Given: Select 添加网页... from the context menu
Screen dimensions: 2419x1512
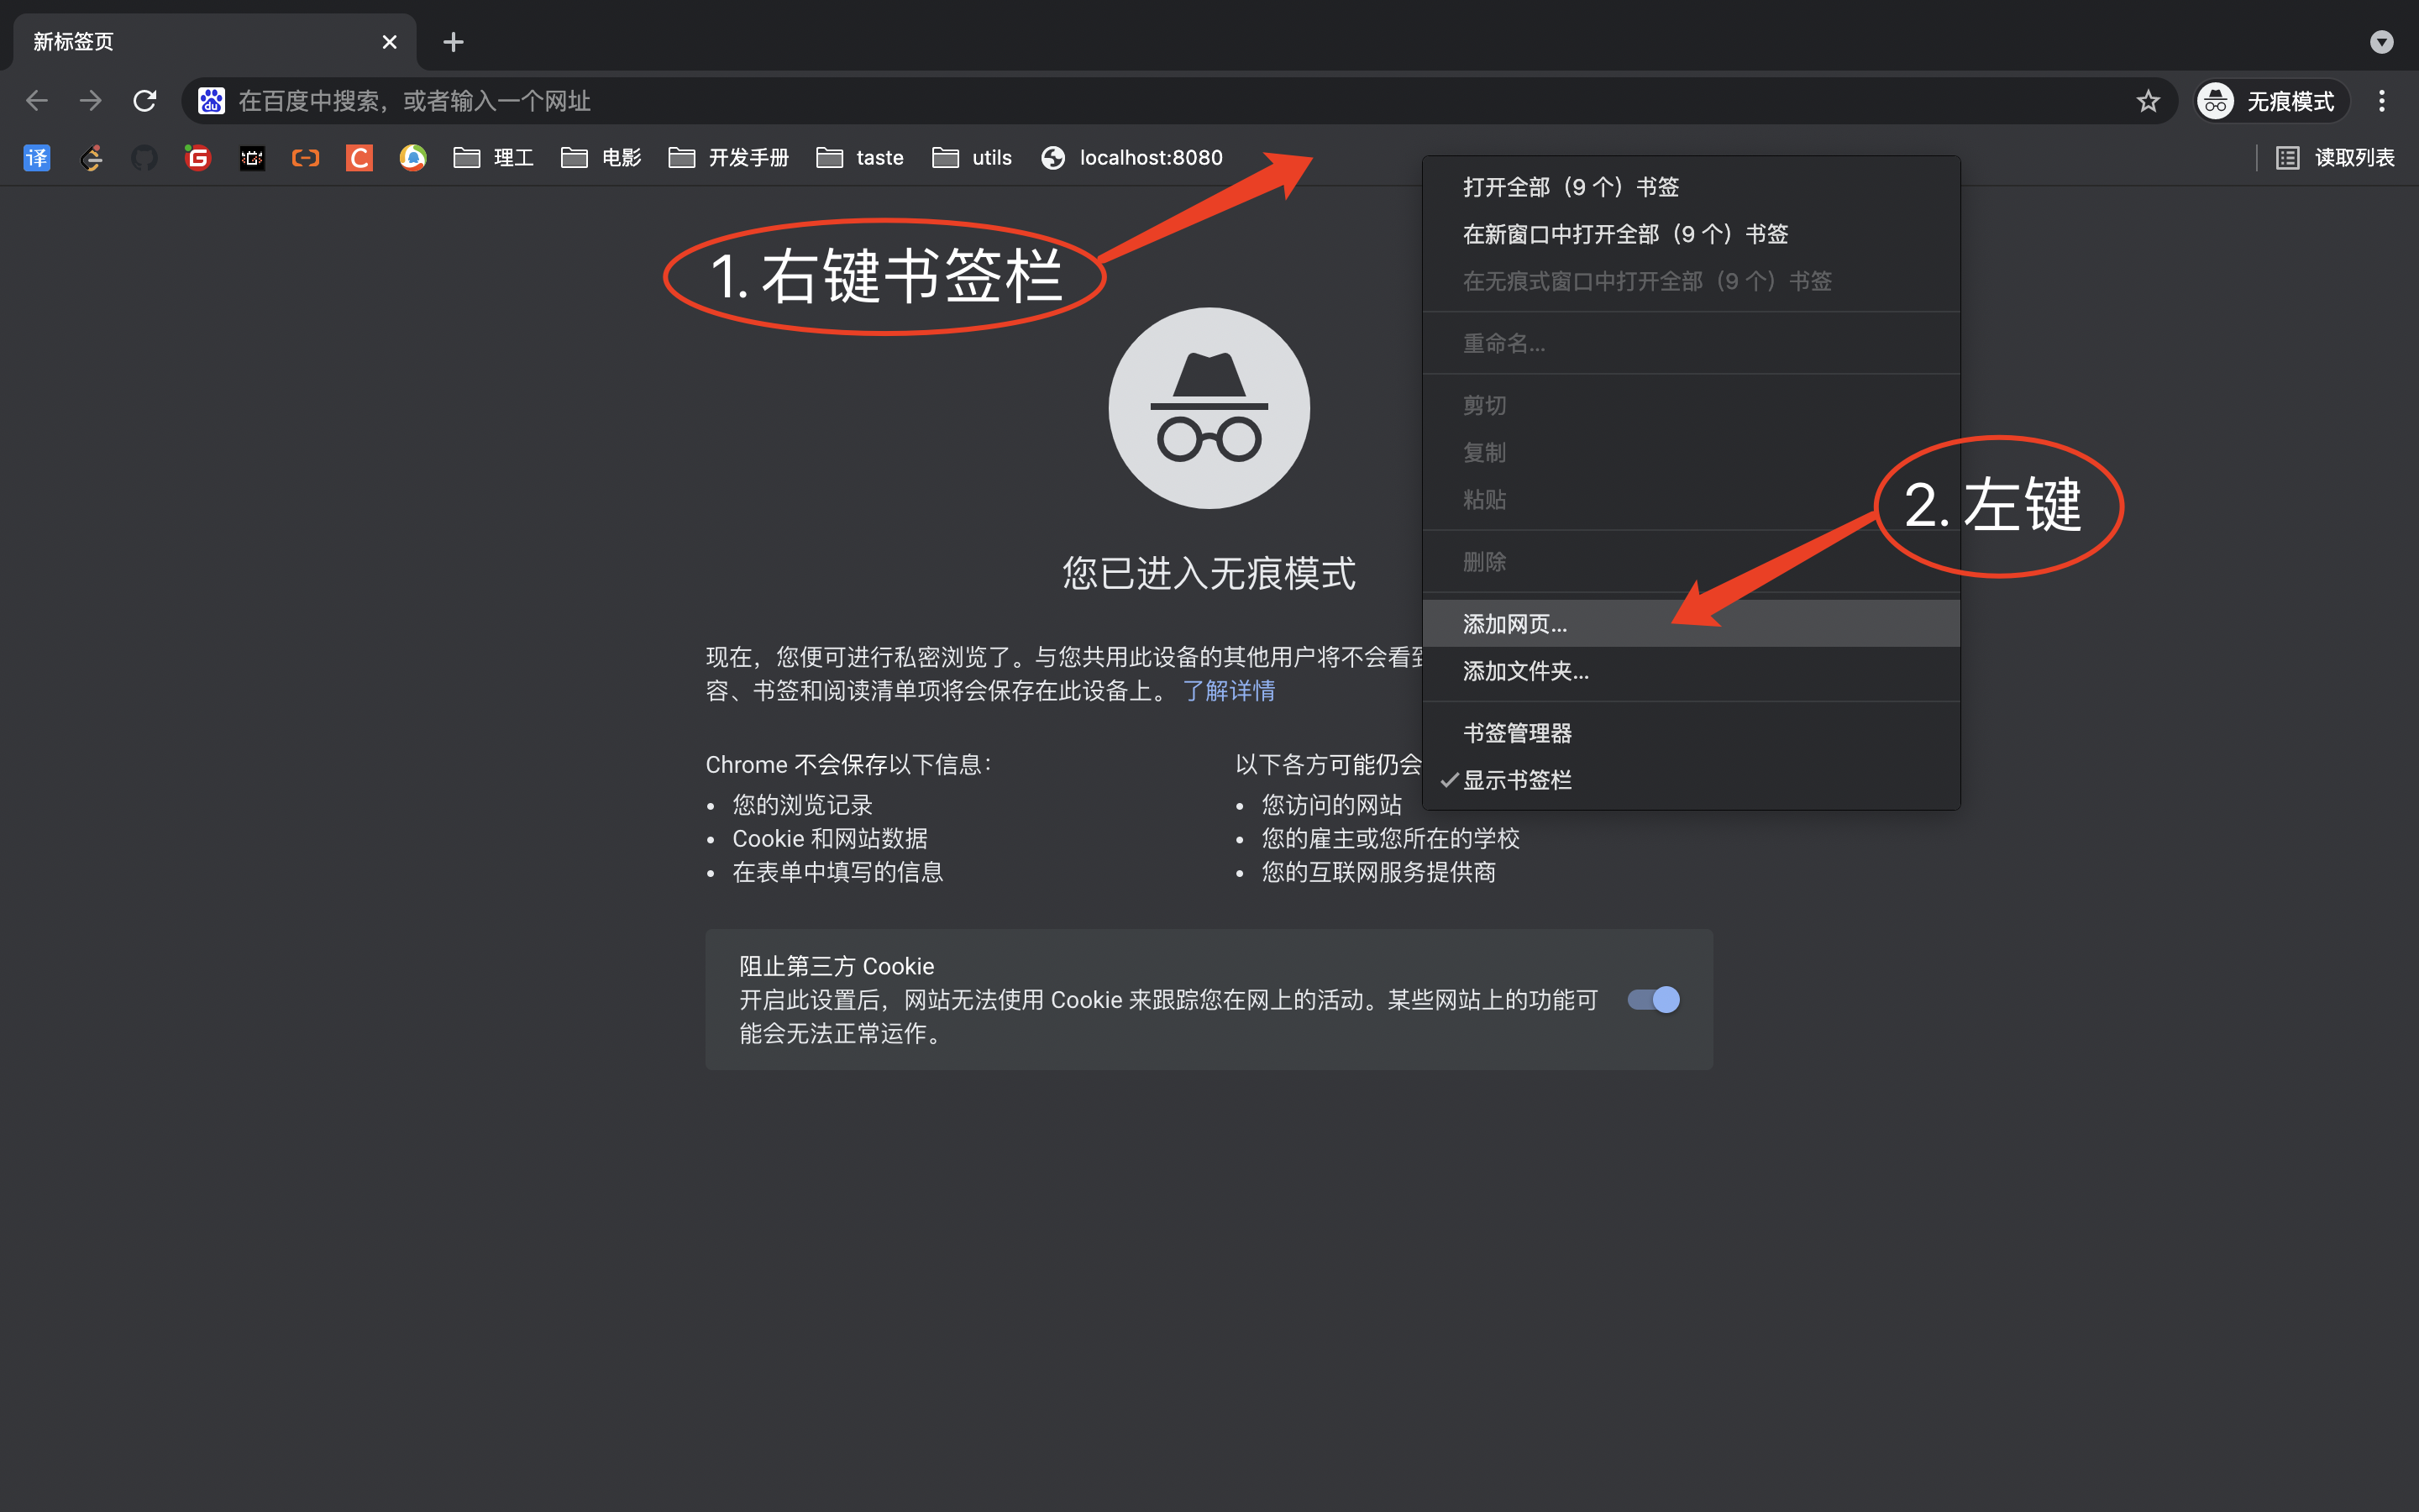Looking at the screenshot, I should [x=1514, y=623].
